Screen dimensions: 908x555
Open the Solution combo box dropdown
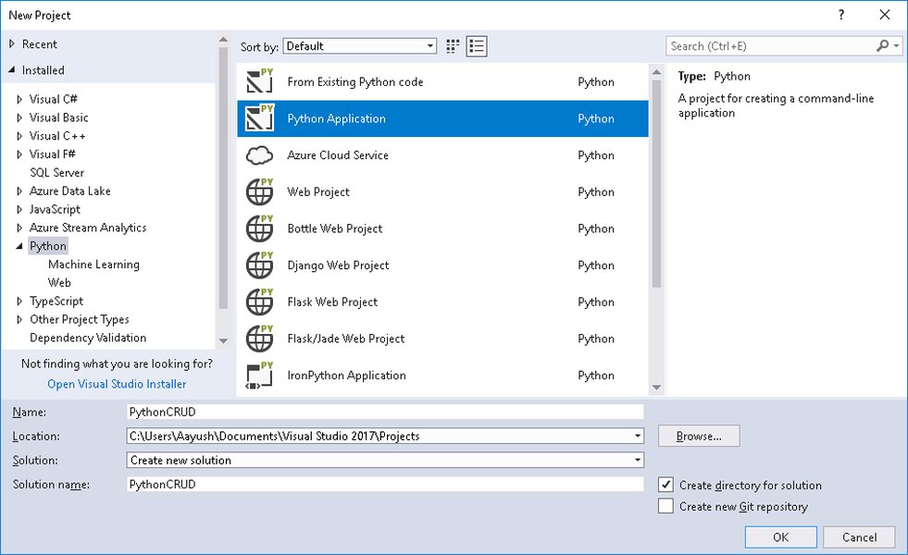click(637, 460)
